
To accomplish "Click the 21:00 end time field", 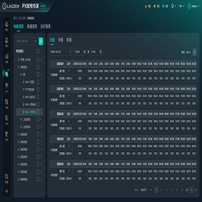I will pyautogui.click(x=96, y=52).
